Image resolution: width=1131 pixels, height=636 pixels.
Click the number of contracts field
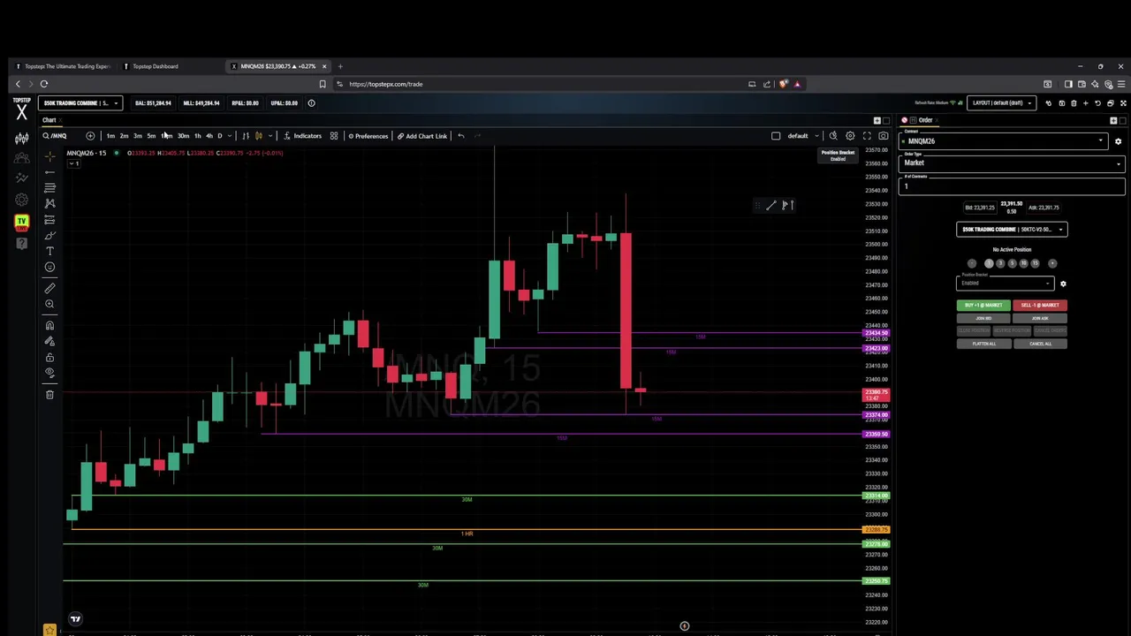pyautogui.click(x=1012, y=185)
